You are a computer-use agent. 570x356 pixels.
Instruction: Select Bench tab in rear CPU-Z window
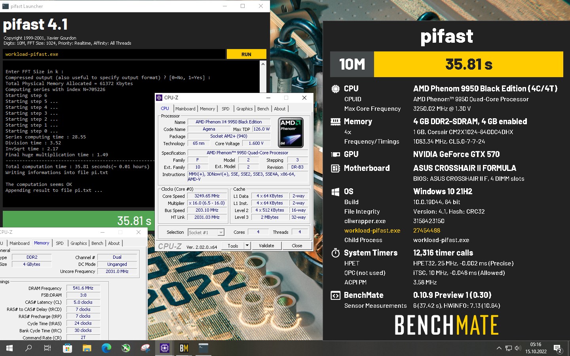click(x=97, y=243)
